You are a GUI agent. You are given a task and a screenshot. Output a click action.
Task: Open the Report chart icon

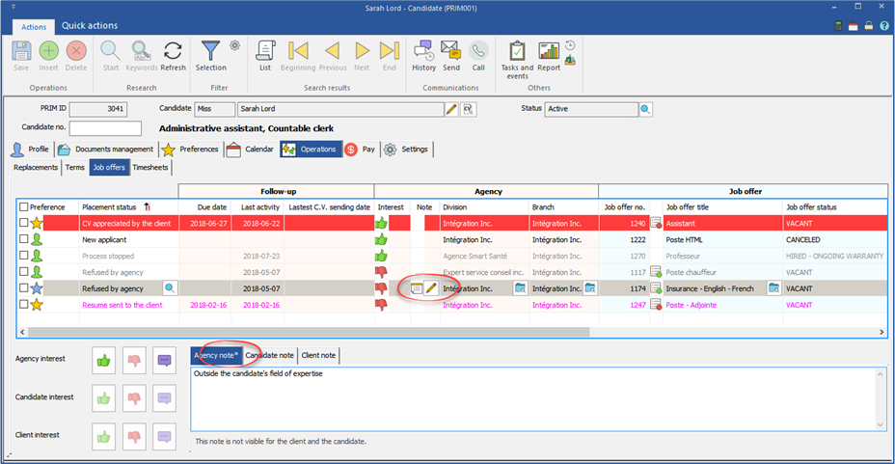click(x=549, y=51)
